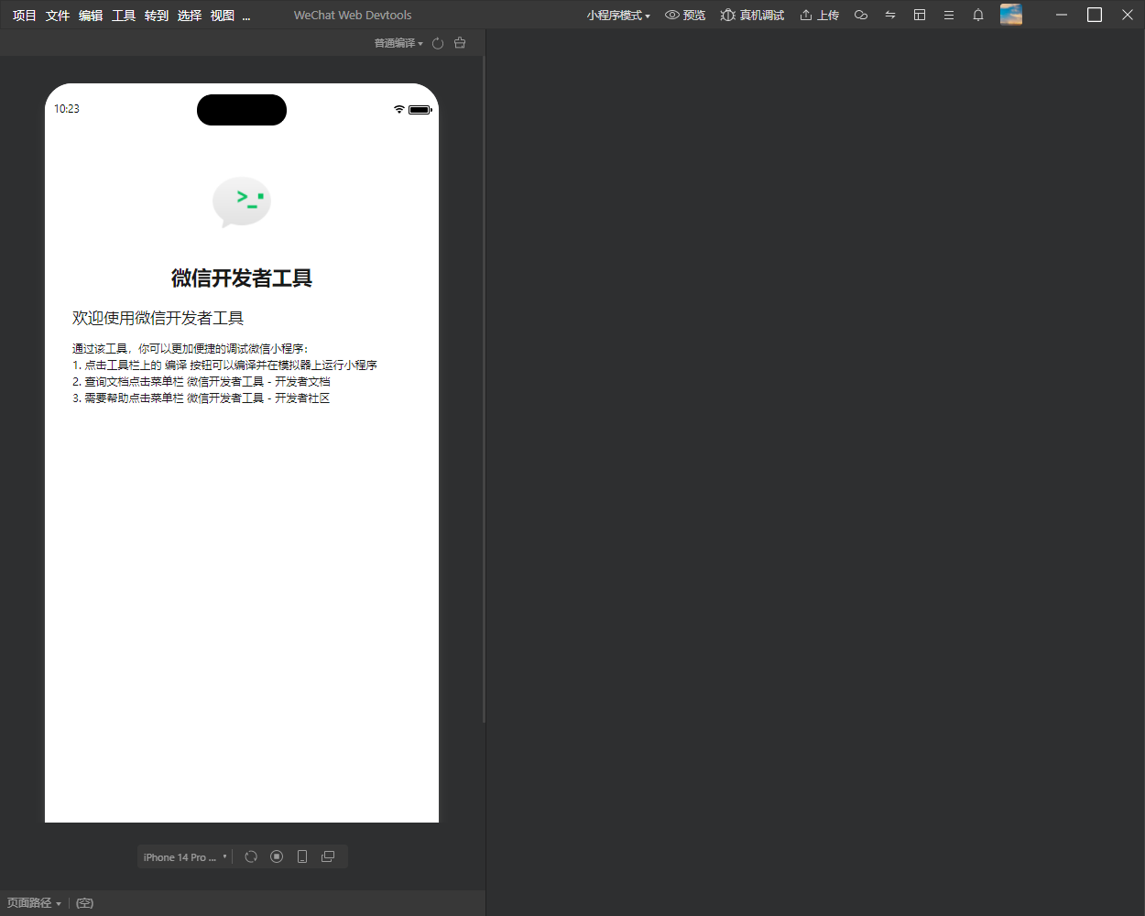The image size is (1145, 916).
Task: Click the clear cache icon beside refresh
Action: pos(460,43)
